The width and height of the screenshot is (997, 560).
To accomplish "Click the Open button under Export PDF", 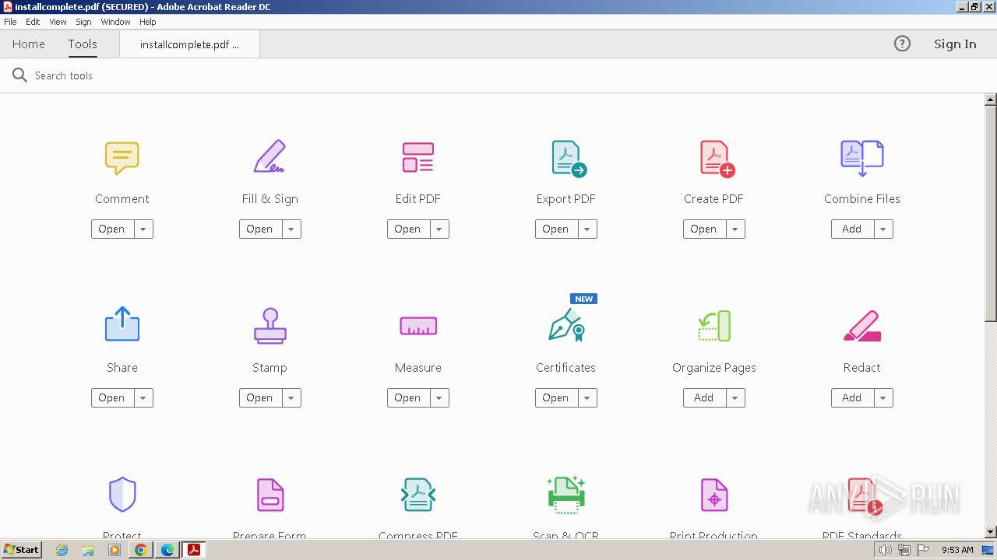I will pyautogui.click(x=556, y=229).
